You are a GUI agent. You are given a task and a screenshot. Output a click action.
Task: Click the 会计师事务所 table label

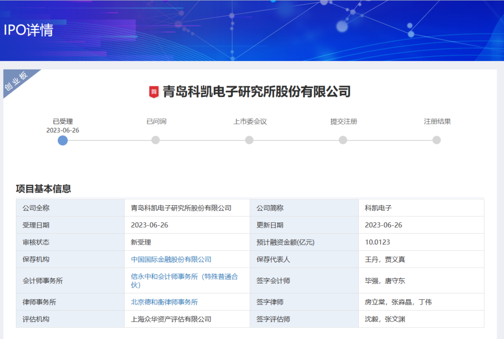(43, 281)
